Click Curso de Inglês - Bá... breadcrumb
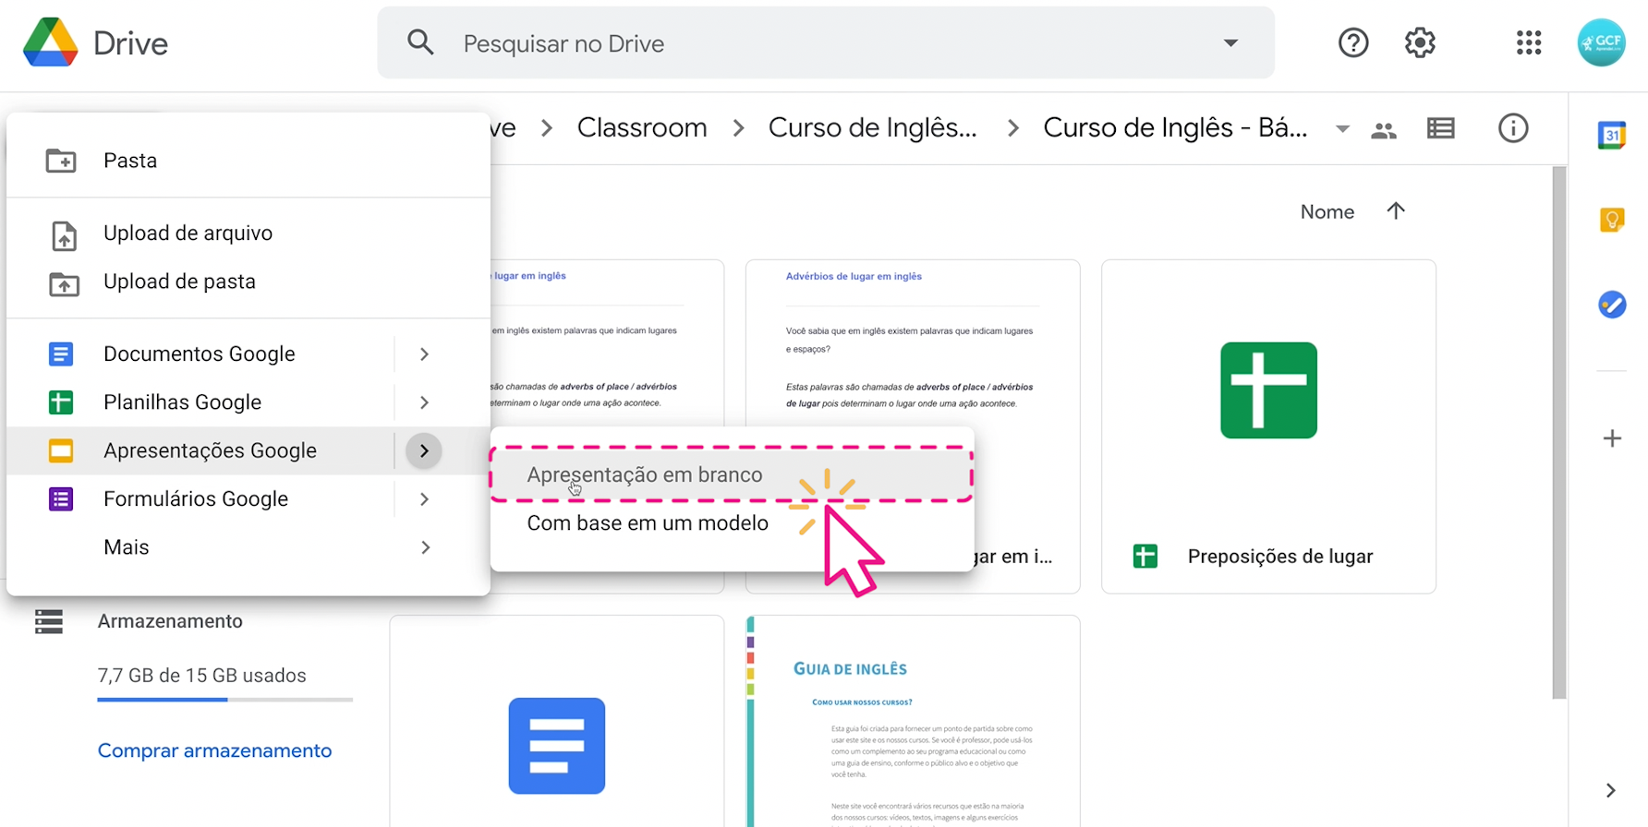This screenshot has width=1648, height=827. (x=1175, y=127)
